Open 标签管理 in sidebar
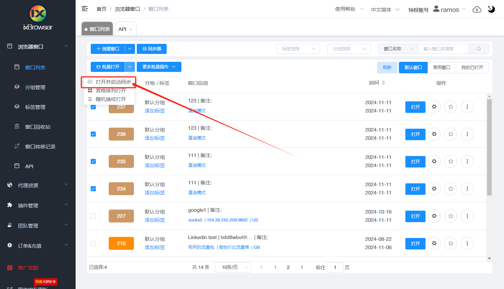504x289 pixels. click(x=35, y=107)
